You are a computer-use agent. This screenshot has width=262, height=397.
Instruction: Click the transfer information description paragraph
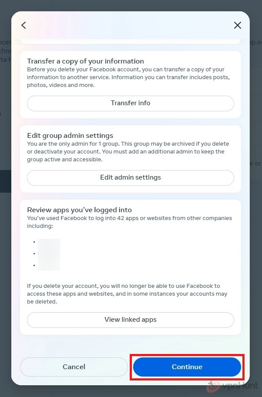pos(128,77)
